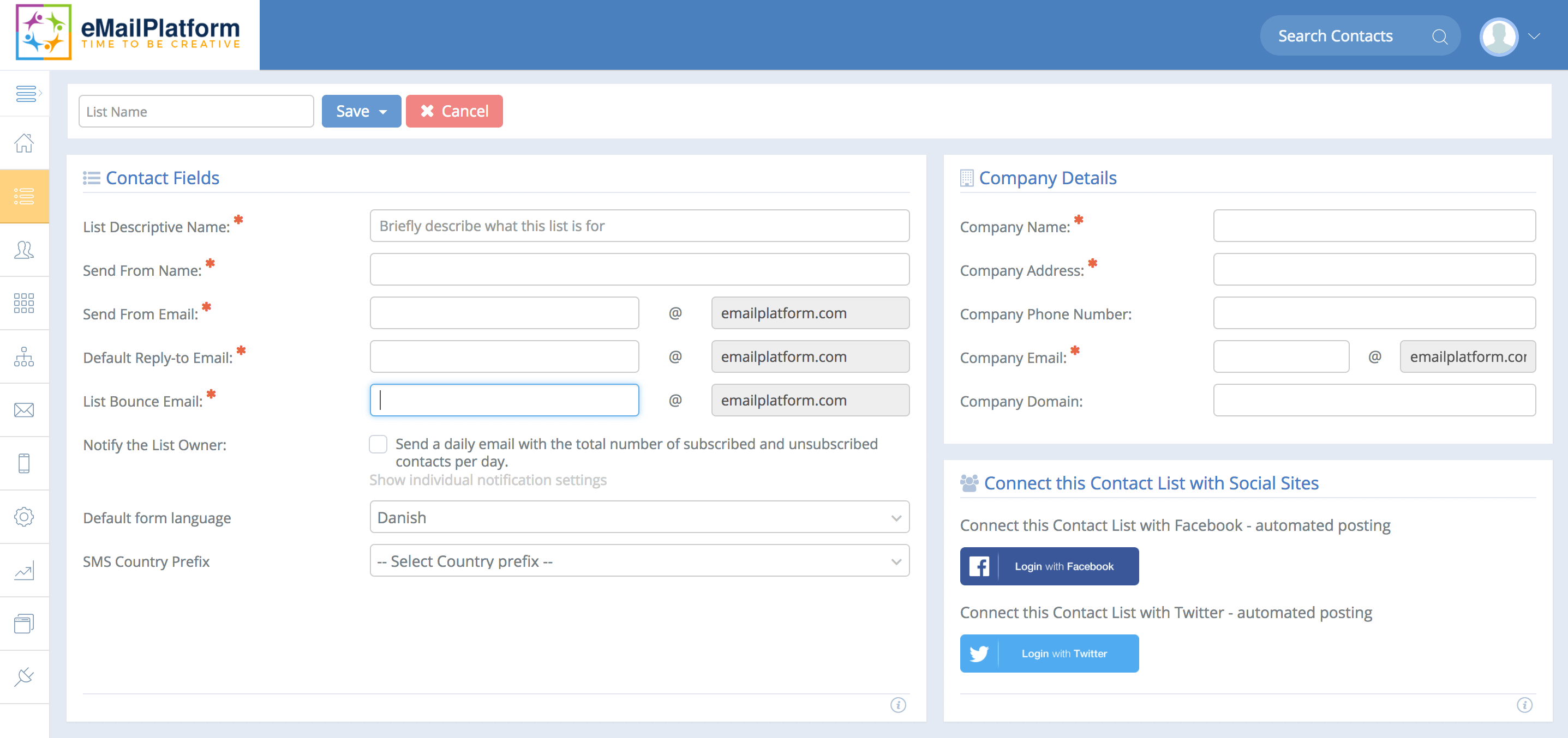Click Login with Facebook

(x=1048, y=566)
